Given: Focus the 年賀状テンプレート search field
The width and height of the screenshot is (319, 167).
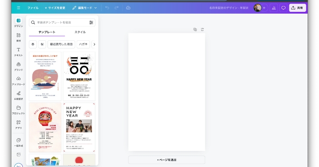Looking at the screenshot, I should [x=62, y=22].
